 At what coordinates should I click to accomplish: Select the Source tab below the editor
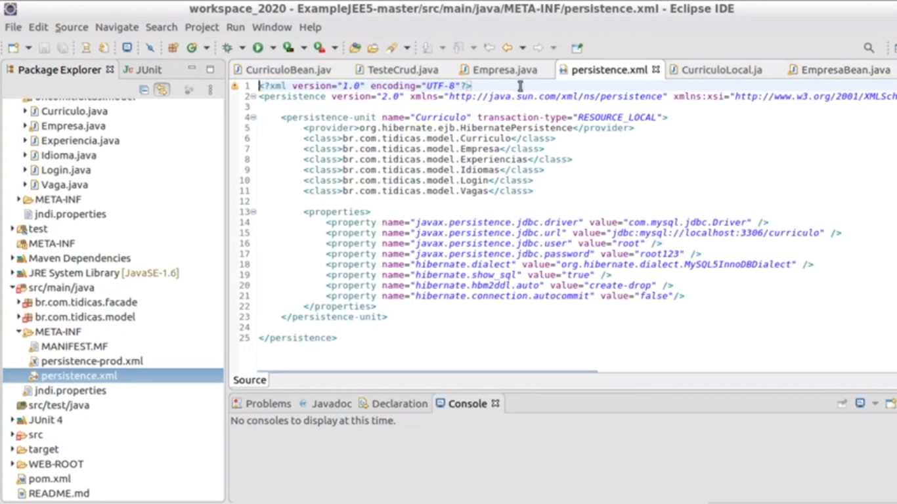[250, 380]
